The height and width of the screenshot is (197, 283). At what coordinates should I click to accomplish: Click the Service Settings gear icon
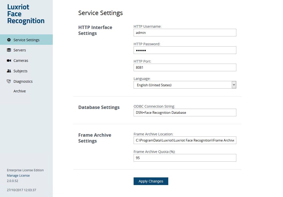9,40
